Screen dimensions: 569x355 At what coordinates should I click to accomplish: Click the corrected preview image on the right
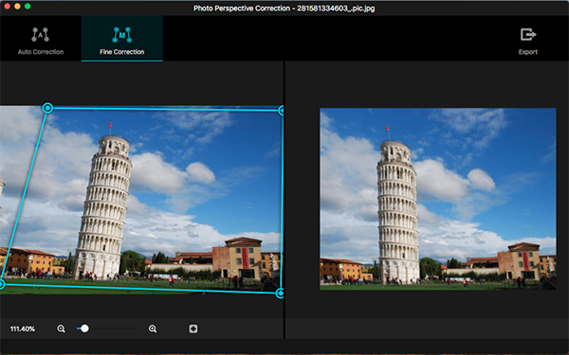point(437,199)
